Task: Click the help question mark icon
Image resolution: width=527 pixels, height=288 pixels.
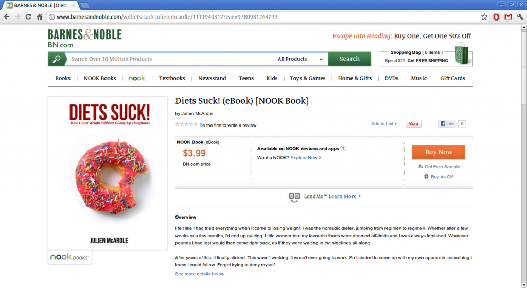Action: [x=343, y=148]
